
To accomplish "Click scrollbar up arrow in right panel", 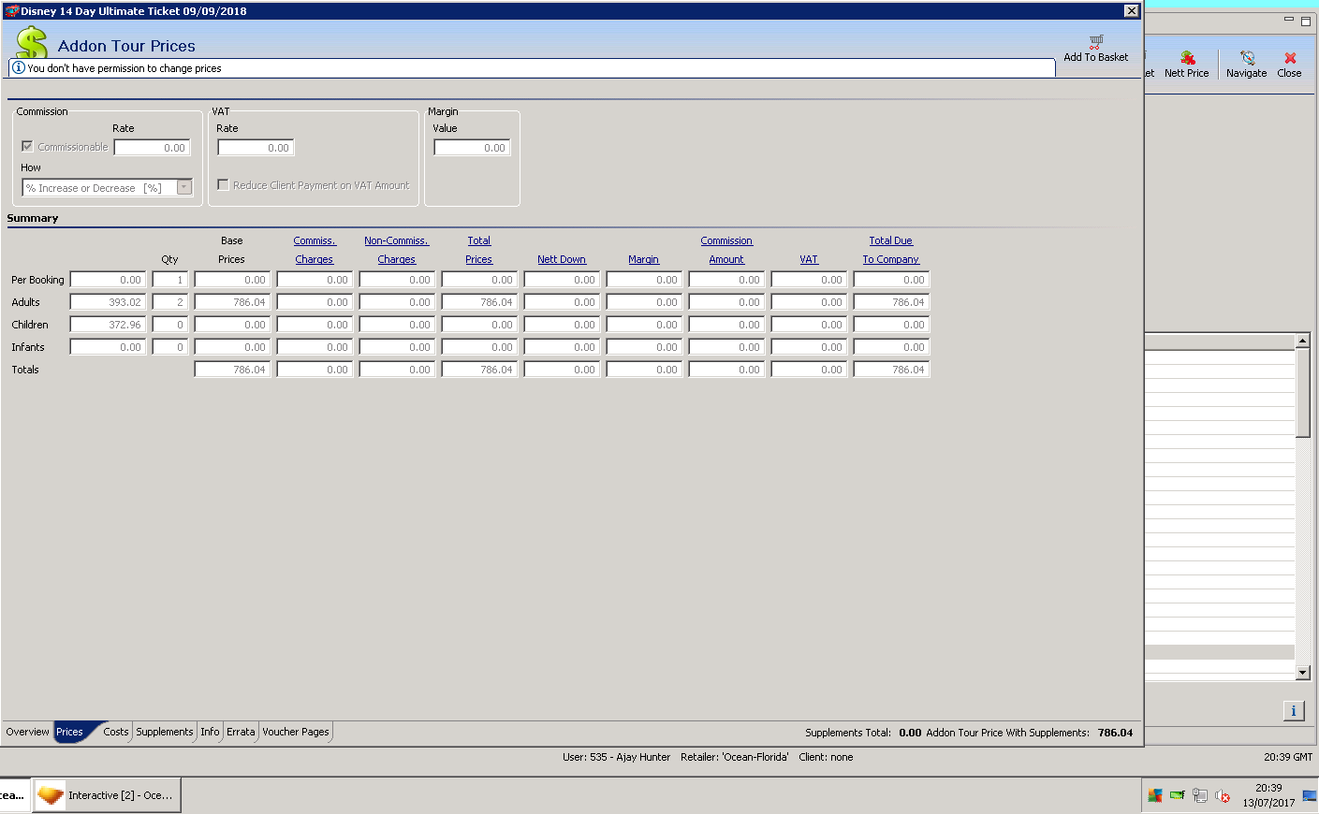I will [x=1302, y=342].
